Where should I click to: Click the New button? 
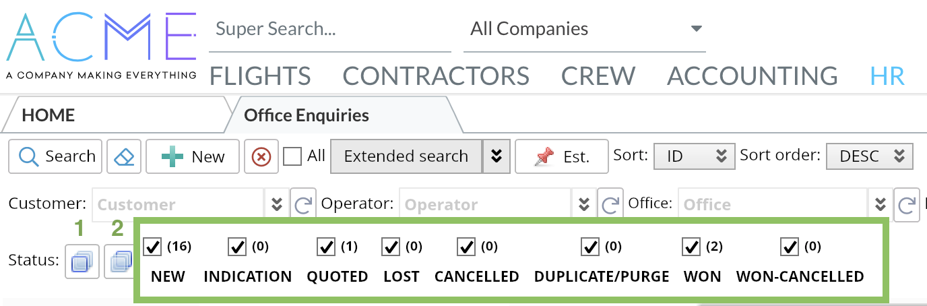click(x=193, y=156)
